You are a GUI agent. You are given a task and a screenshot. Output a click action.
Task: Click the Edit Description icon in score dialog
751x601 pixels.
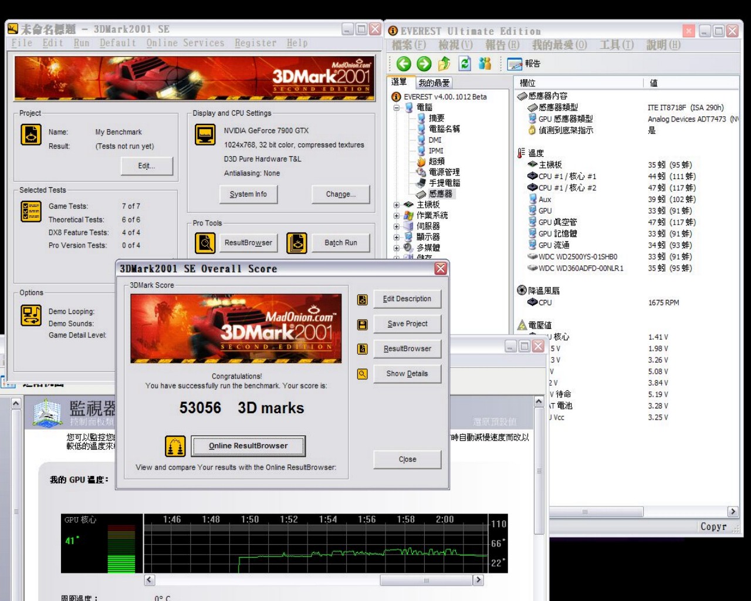click(x=363, y=300)
